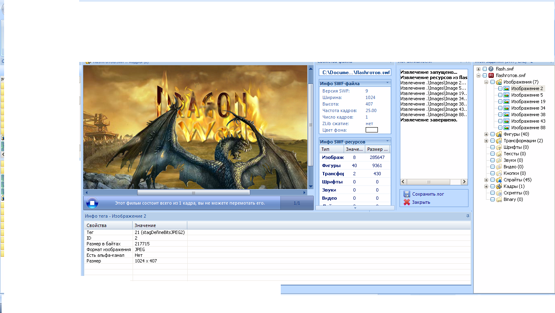Click the value '21 (stagDefineBitsJPEG2)'
The width and height of the screenshot is (555, 313).
tap(160, 232)
